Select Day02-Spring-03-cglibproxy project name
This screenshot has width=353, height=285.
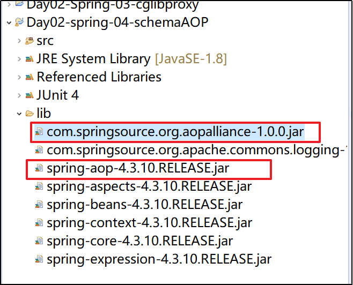pyautogui.click(x=113, y=5)
